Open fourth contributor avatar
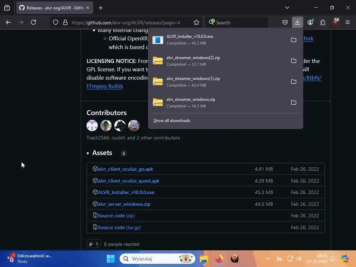356x267 pixels. click(134, 126)
